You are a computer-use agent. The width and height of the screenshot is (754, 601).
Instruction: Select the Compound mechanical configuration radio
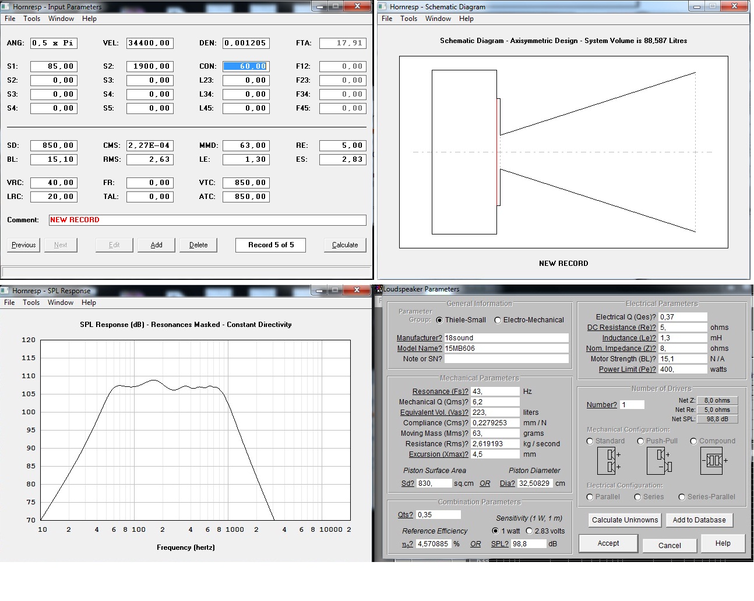click(x=693, y=441)
